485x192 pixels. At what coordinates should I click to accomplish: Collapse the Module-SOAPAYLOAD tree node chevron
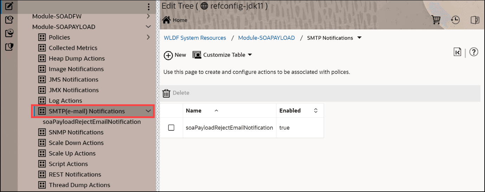(x=148, y=27)
